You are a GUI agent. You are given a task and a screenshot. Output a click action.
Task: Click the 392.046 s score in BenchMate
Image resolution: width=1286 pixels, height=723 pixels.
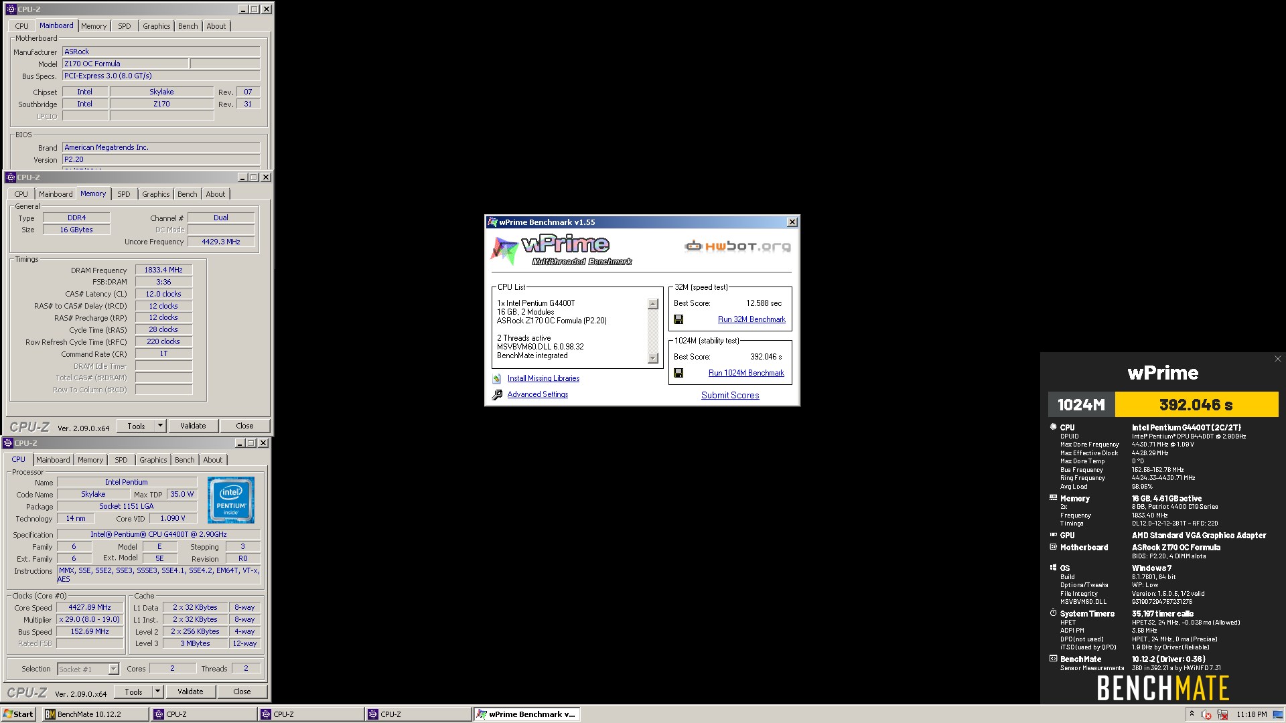point(1196,404)
